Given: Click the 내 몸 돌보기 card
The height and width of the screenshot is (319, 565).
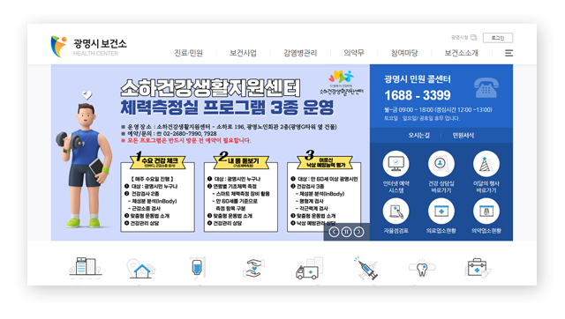Looking at the screenshot, I should coord(241,192).
